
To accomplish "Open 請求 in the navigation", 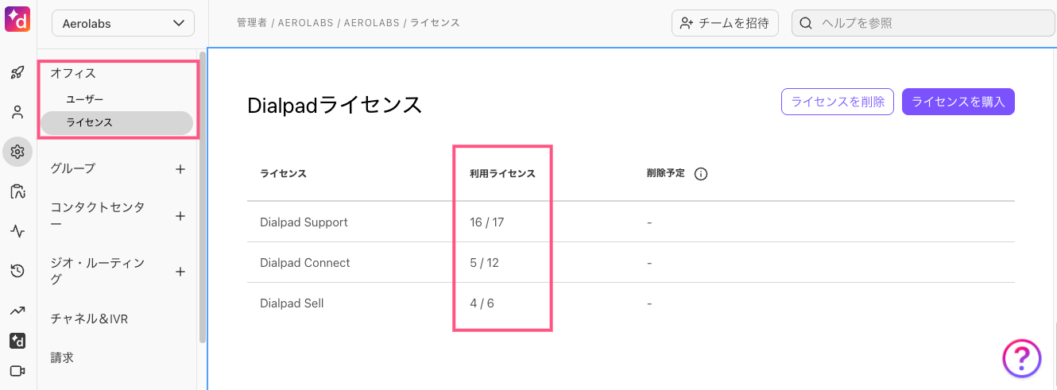I will (62, 358).
